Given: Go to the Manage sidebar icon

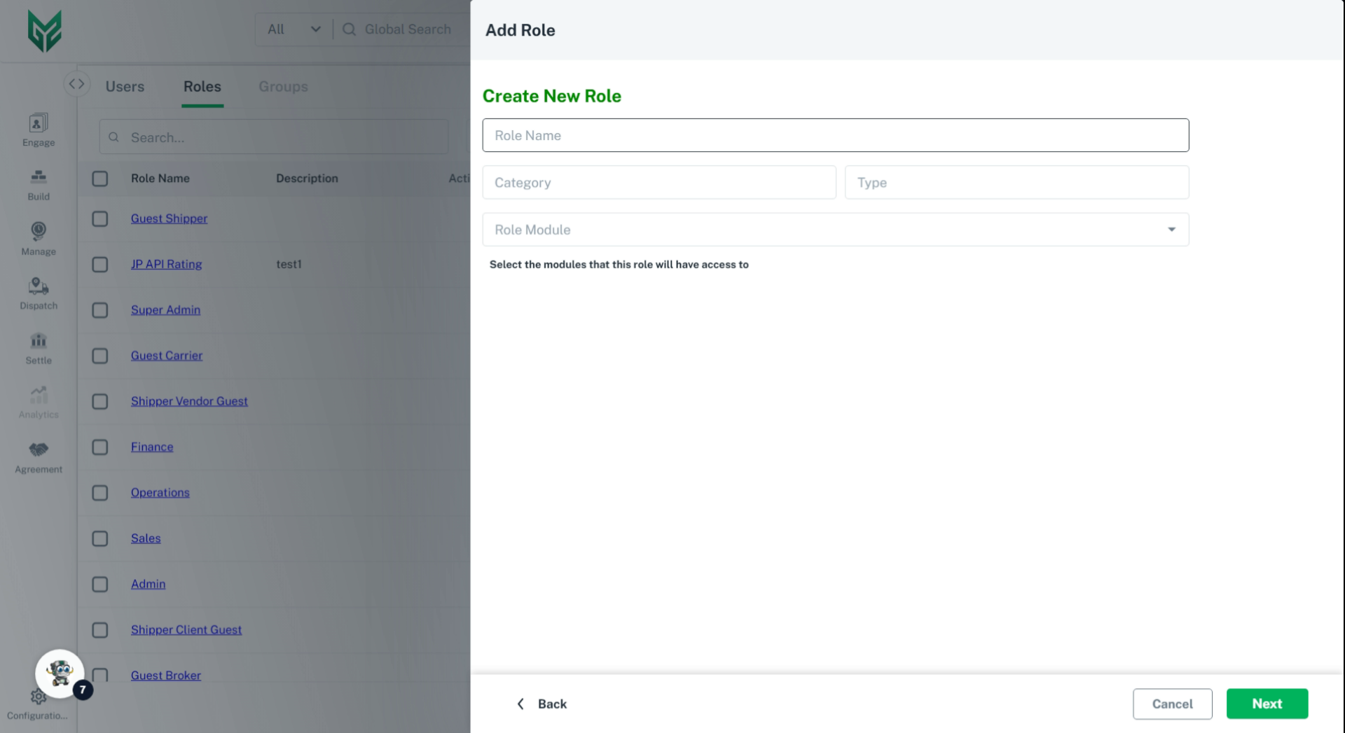Looking at the screenshot, I should click(x=39, y=232).
